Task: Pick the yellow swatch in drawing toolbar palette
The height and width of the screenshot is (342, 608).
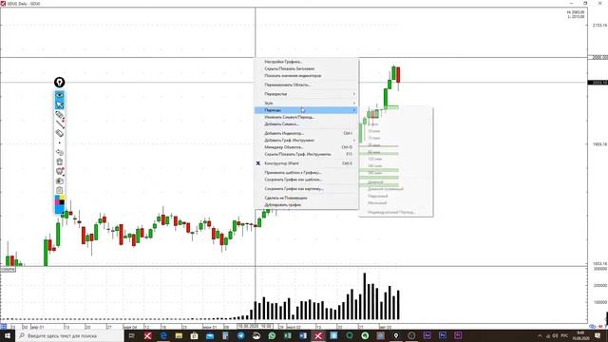Action: [62, 198]
